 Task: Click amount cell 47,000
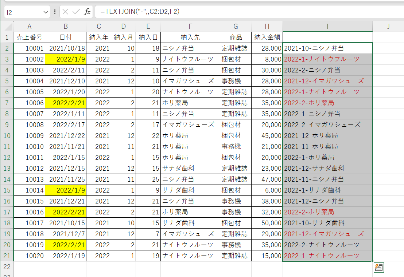267,179
